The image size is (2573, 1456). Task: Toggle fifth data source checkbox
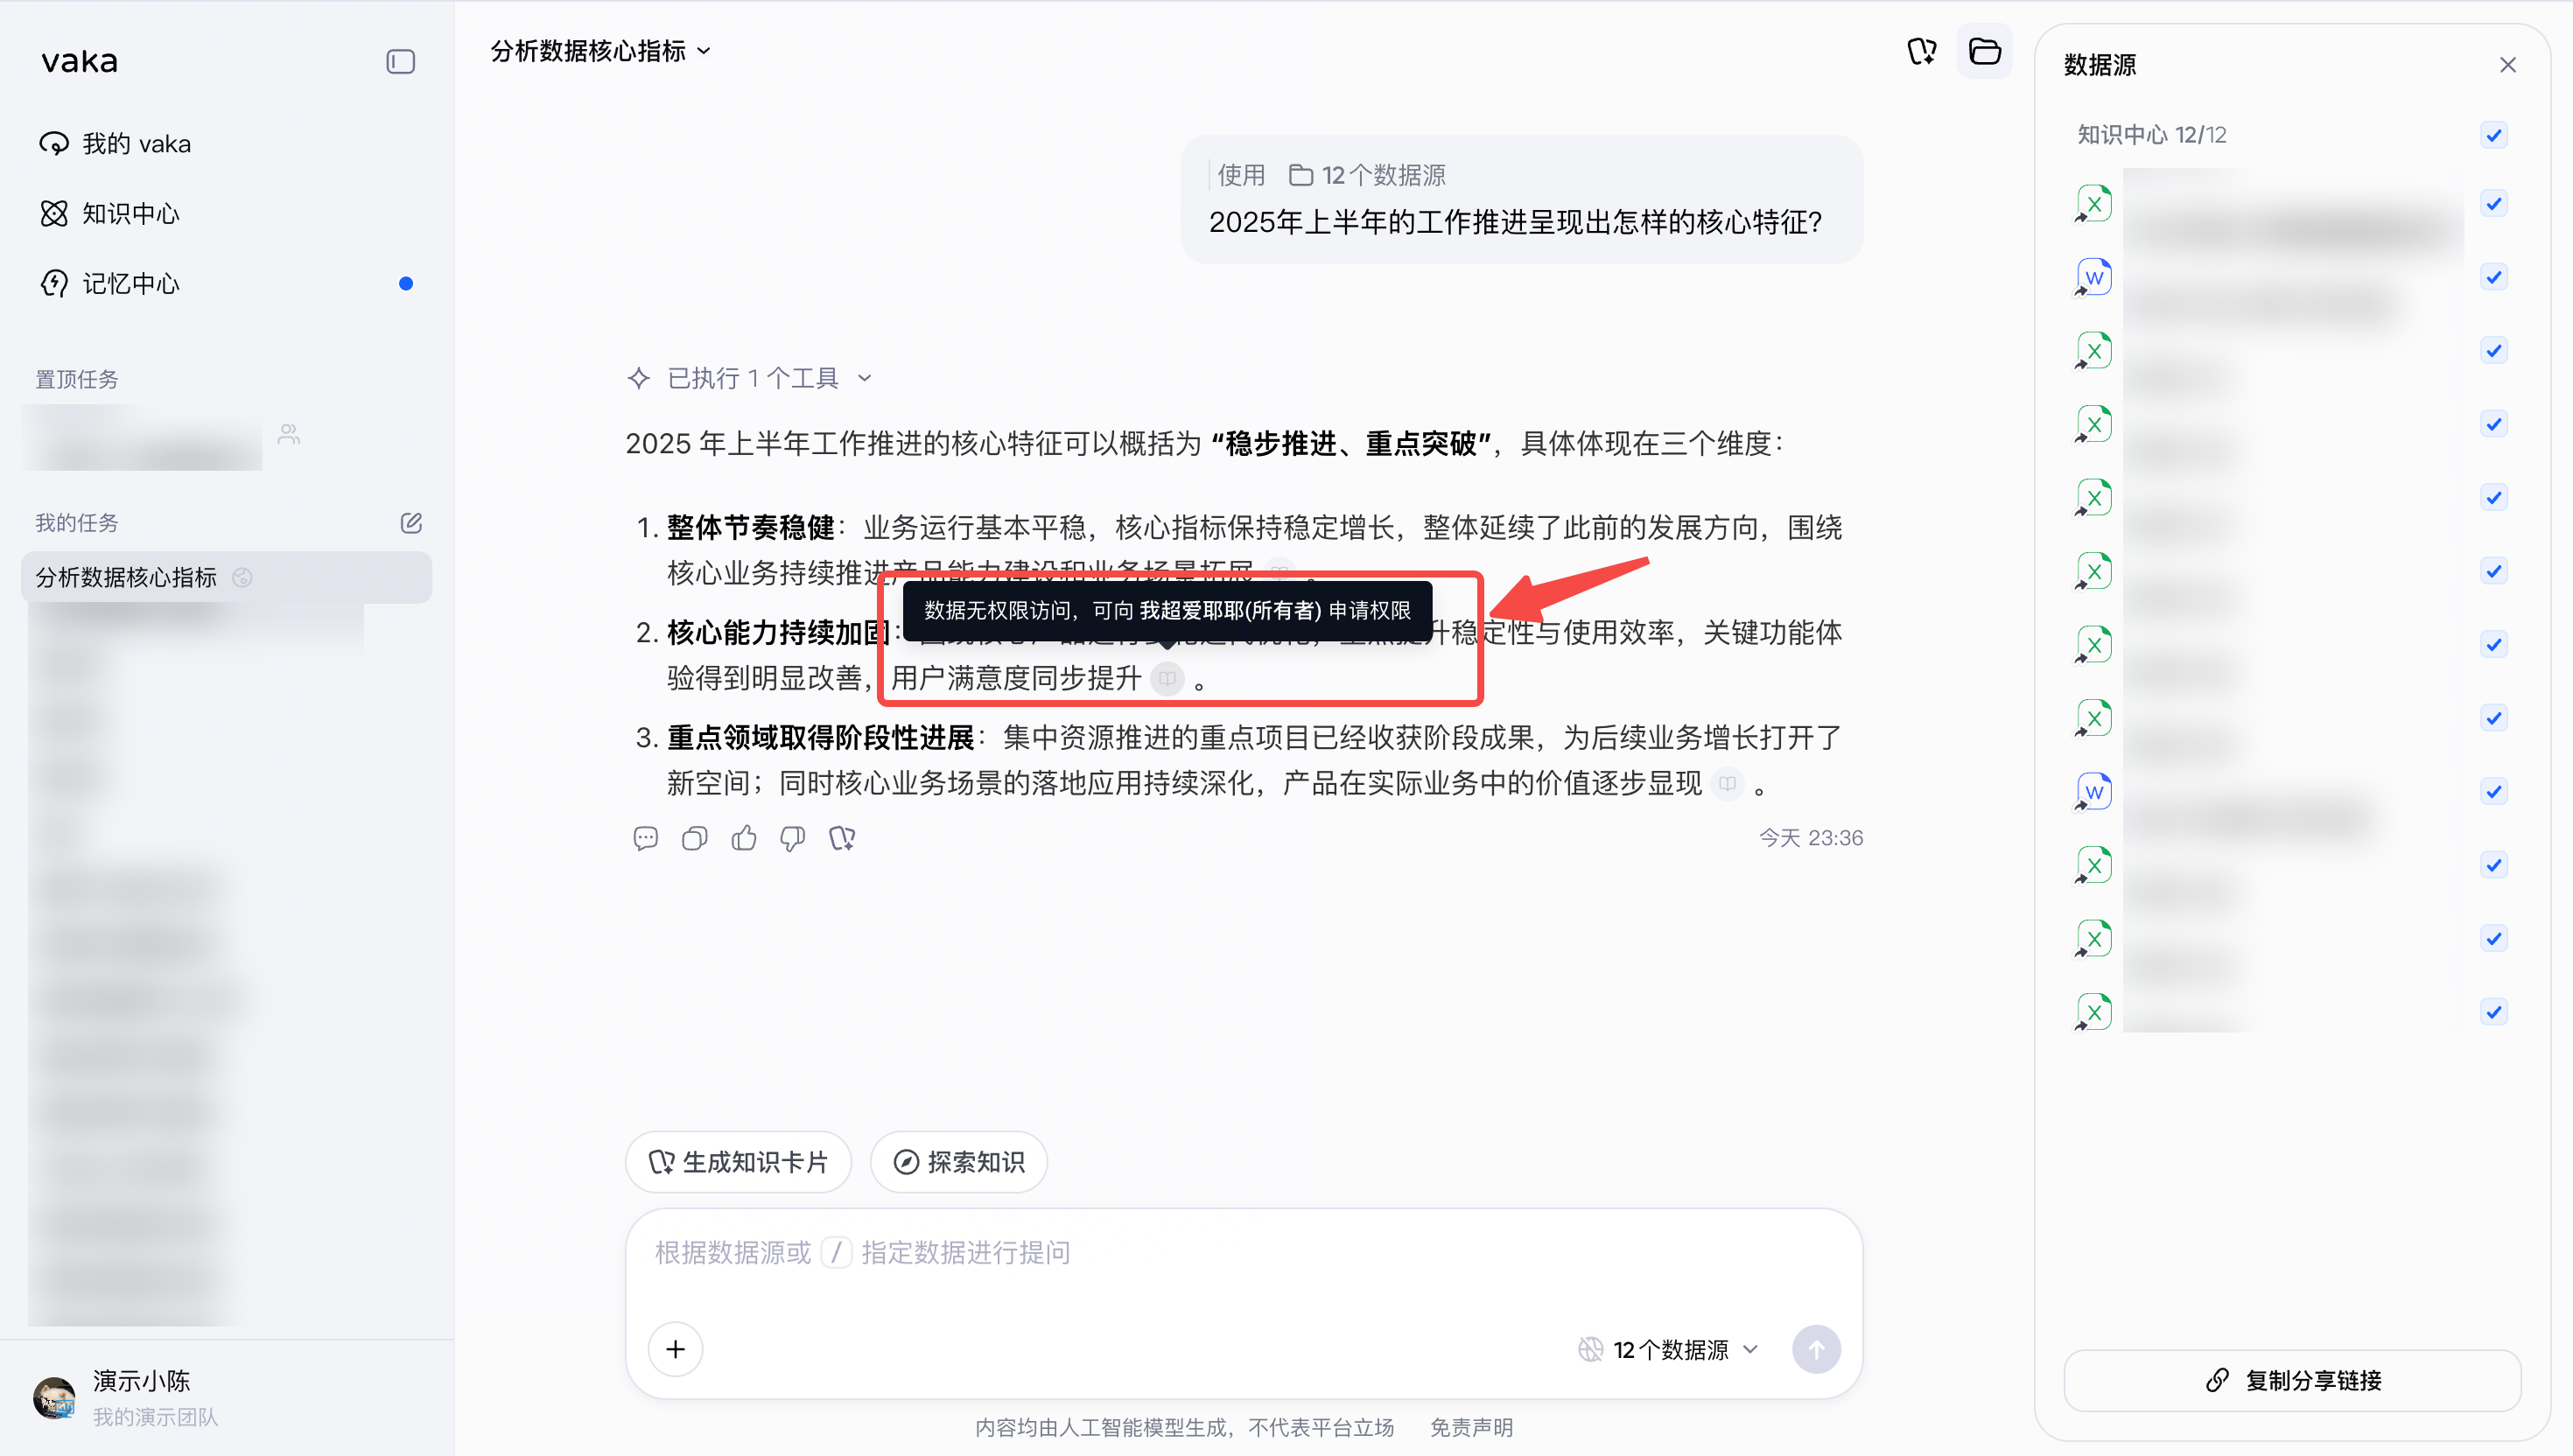pyautogui.click(x=2493, y=498)
